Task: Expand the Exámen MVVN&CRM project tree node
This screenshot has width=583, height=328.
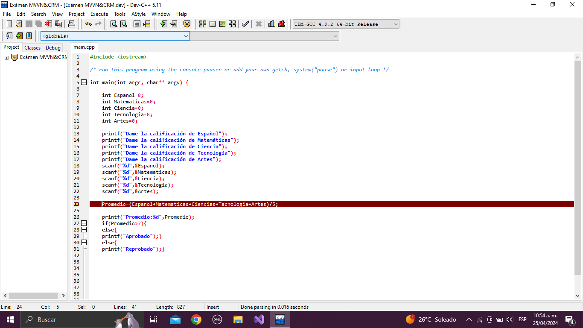Action: click(x=7, y=57)
